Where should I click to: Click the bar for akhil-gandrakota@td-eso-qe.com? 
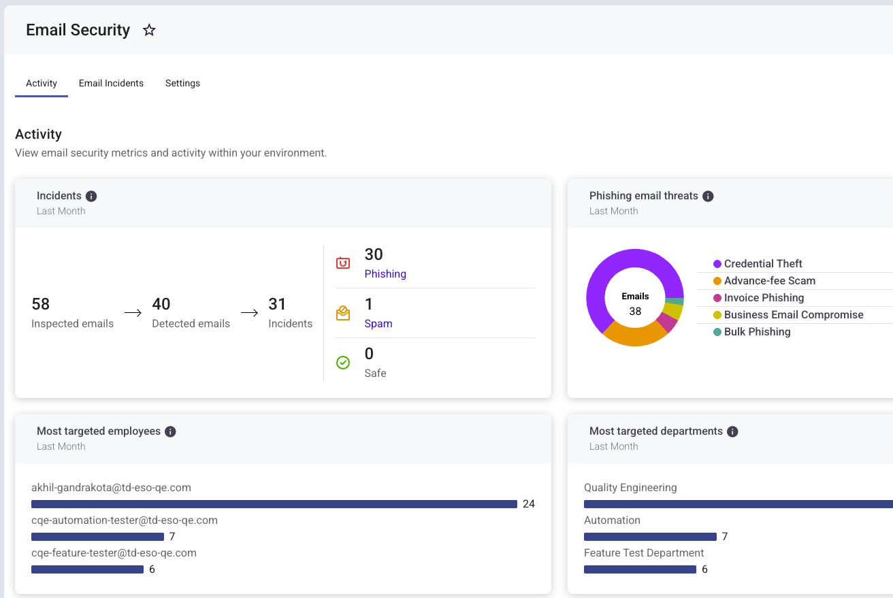pyautogui.click(x=274, y=504)
